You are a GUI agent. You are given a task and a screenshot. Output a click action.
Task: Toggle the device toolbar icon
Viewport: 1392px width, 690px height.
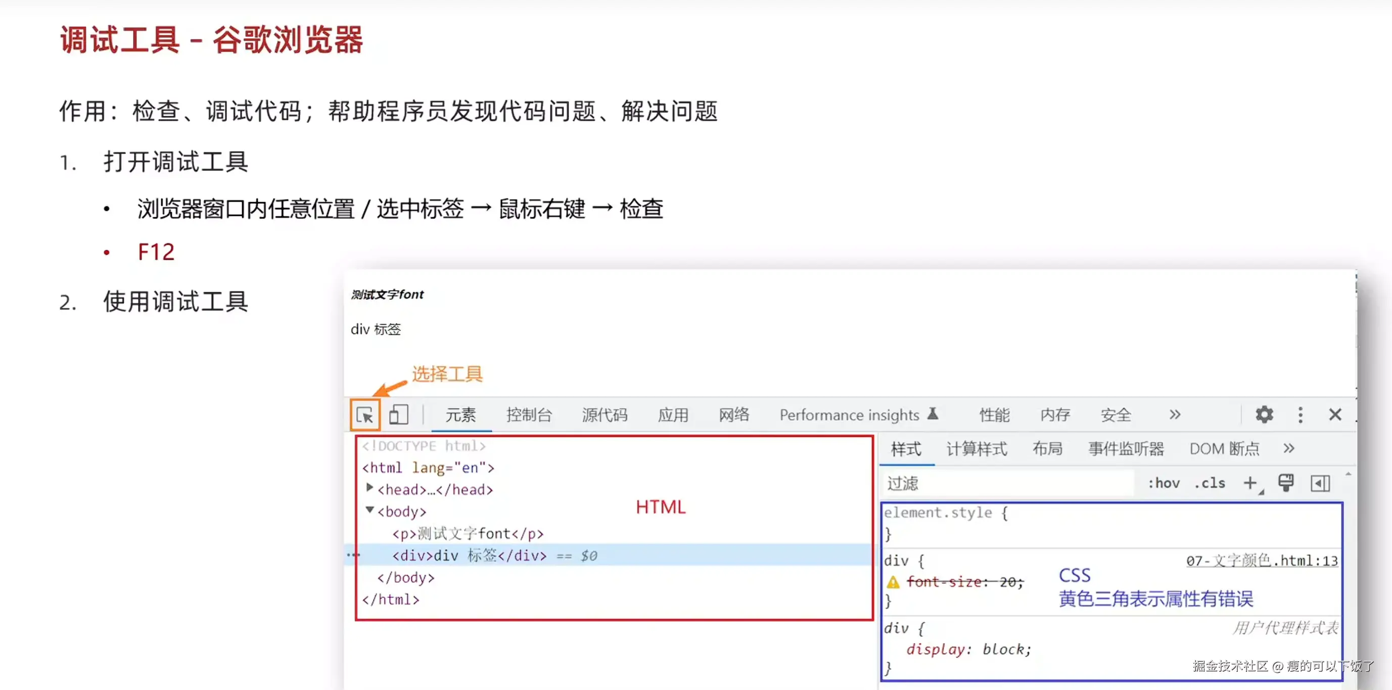click(399, 415)
